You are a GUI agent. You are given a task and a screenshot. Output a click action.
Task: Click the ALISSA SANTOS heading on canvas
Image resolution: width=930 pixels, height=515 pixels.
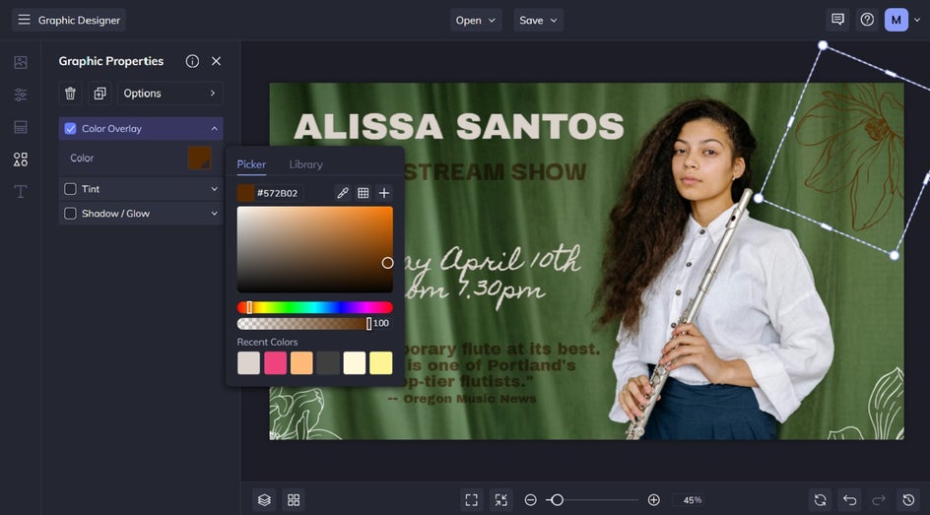coord(458,126)
